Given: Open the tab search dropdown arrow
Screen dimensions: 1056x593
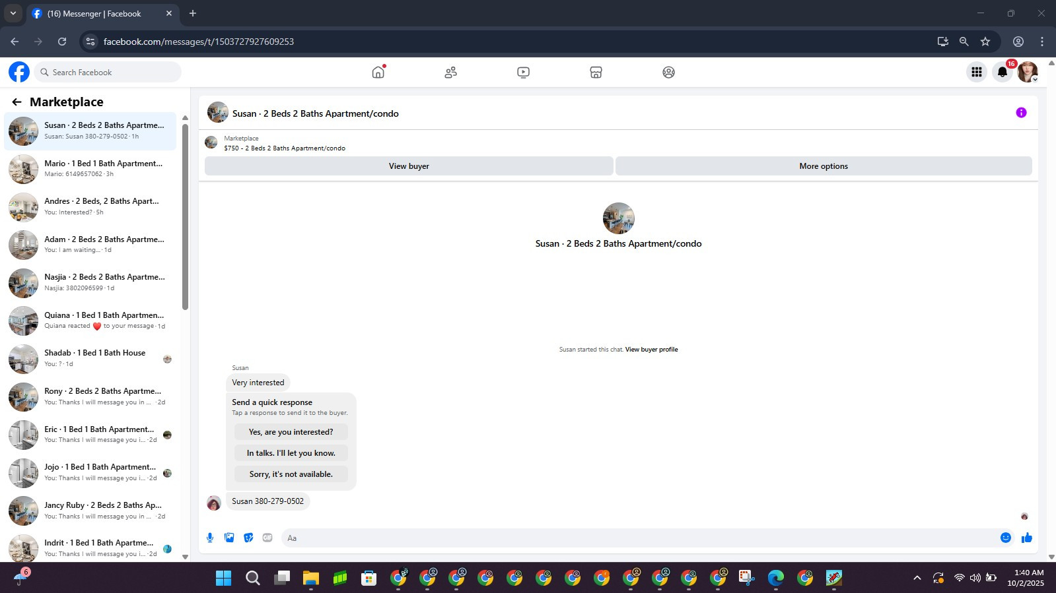Looking at the screenshot, I should coord(13,13).
